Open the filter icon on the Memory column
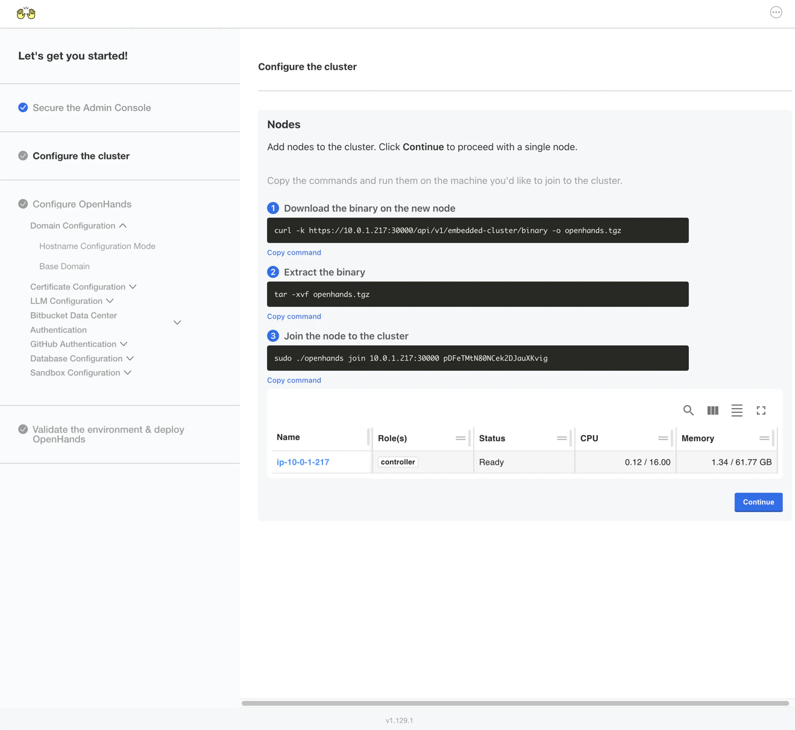Screen dimensions: 795x730 pyautogui.click(x=765, y=438)
